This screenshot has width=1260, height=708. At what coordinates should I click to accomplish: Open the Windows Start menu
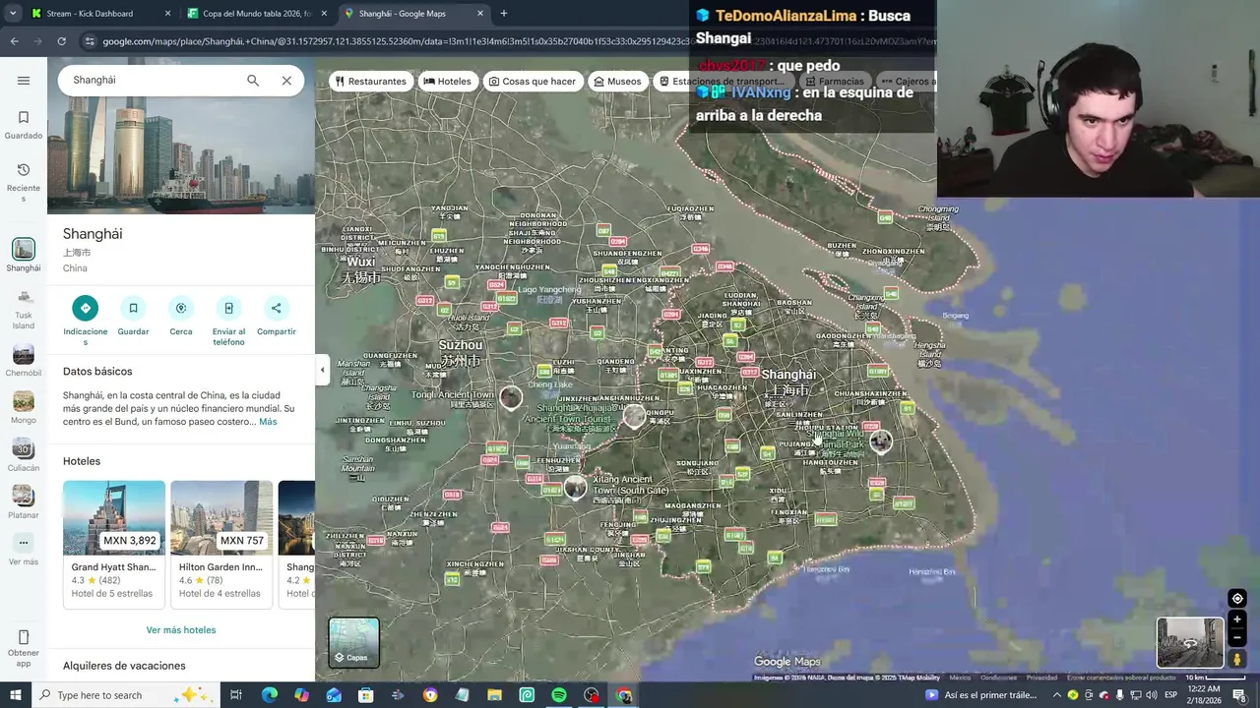[15, 695]
